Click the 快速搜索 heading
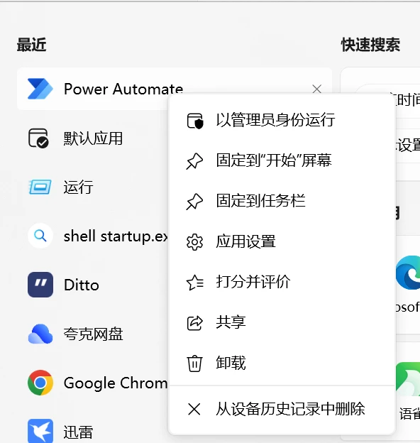The width and height of the screenshot is (420, 443). click(370, 45)
